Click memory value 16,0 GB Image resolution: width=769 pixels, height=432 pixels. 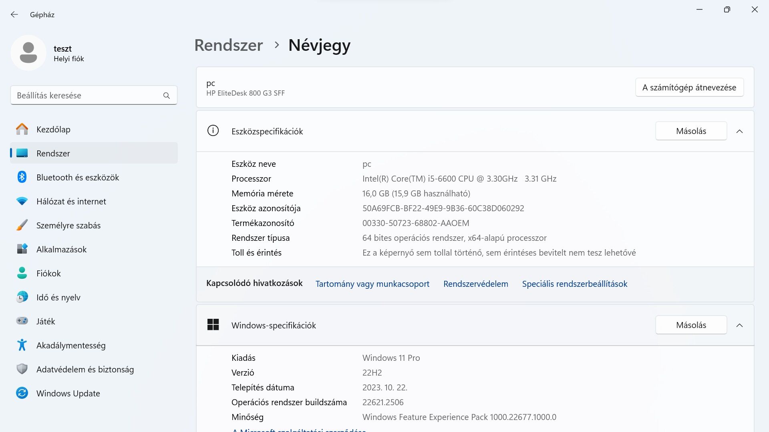(416, 194)
